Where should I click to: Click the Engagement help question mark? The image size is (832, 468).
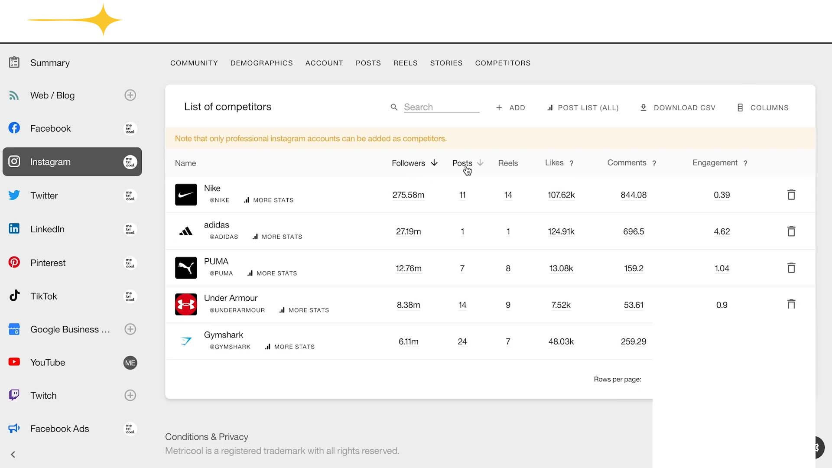click(745, 163)
